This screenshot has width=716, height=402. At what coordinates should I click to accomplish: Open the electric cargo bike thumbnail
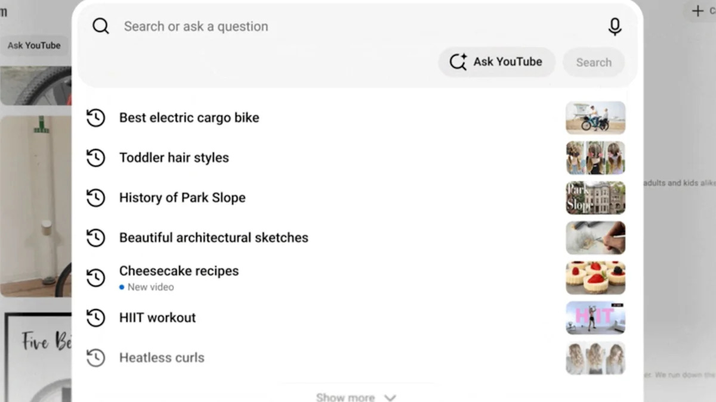[x=595, y=118]
